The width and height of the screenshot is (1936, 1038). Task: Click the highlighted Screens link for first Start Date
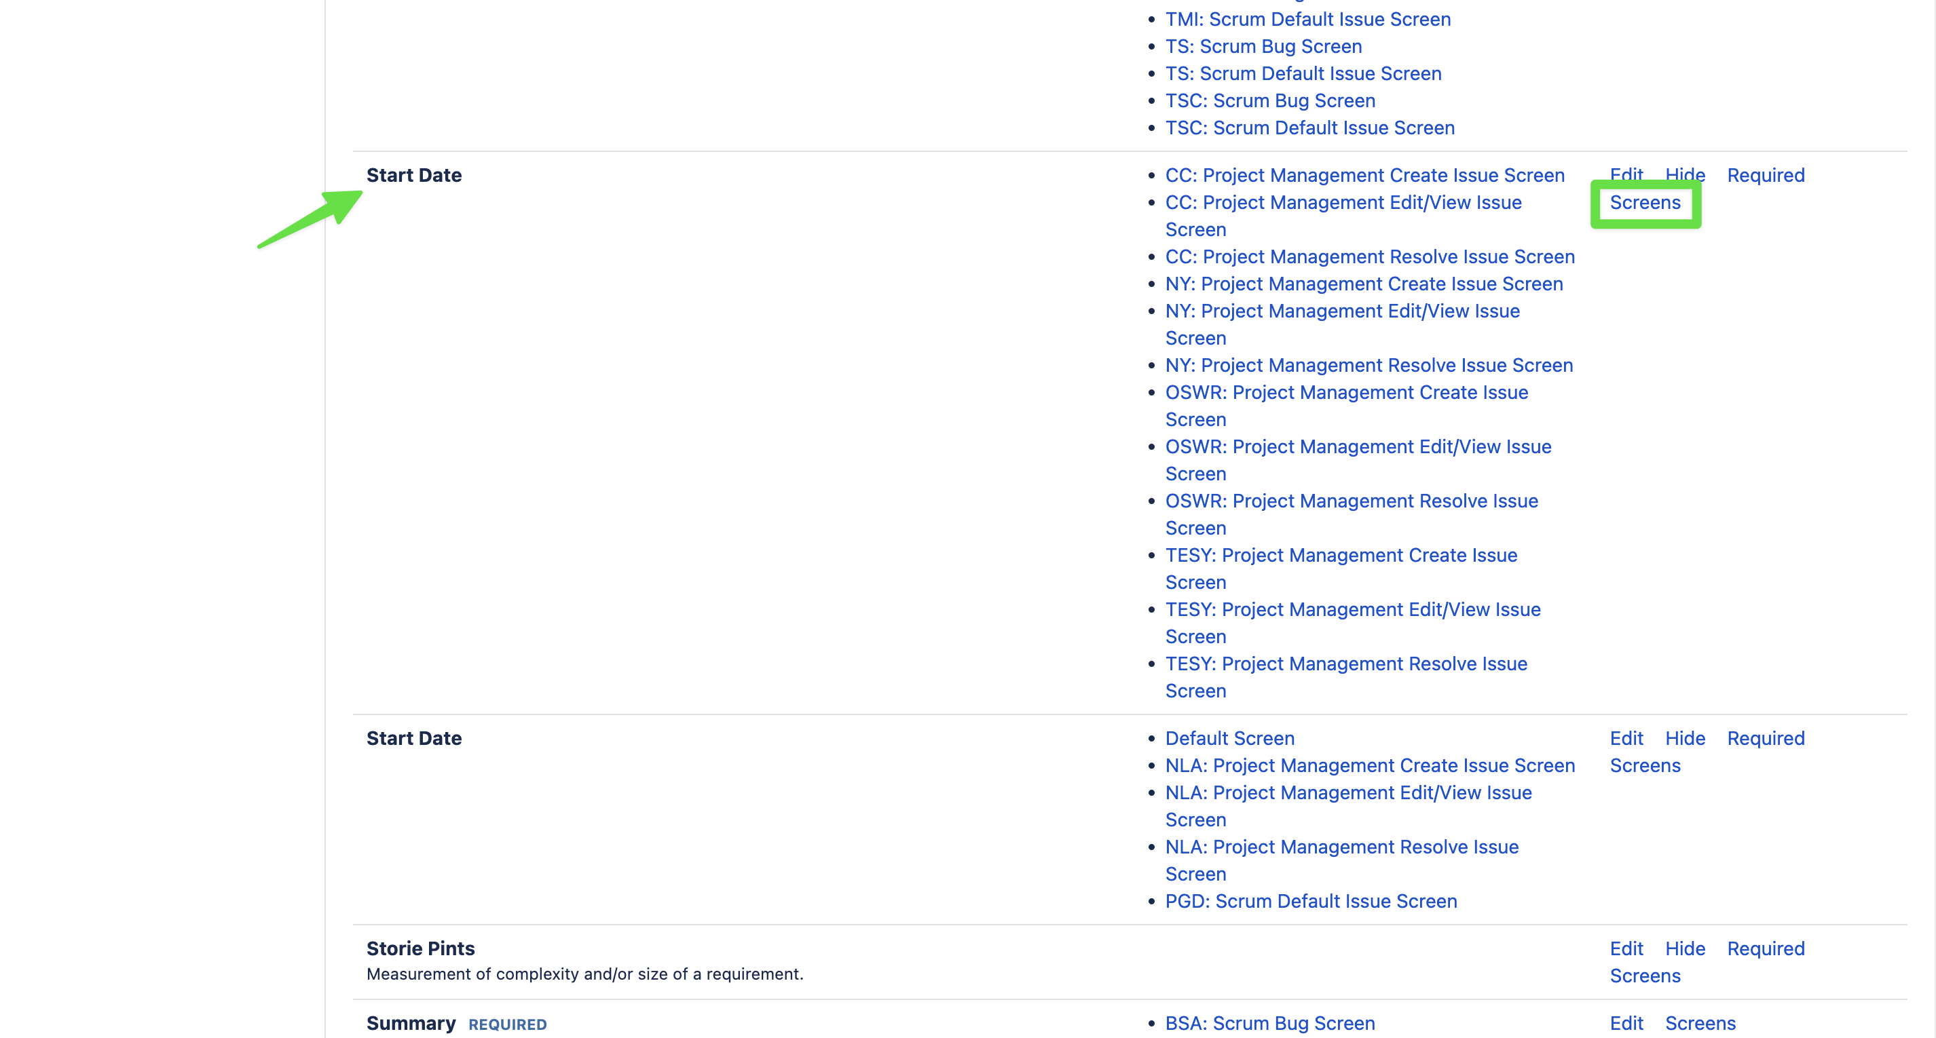1644,203
